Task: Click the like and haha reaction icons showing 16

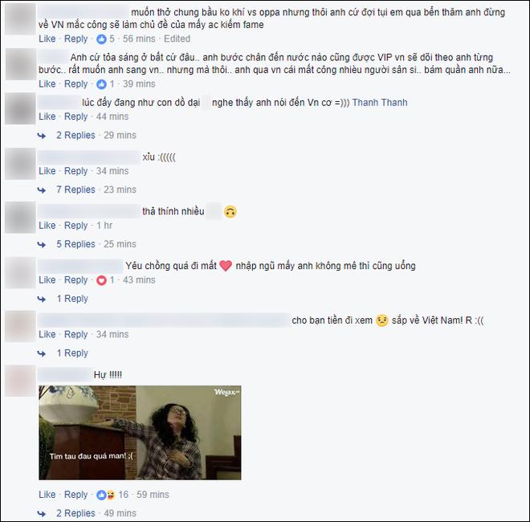Action: (105, 495)
